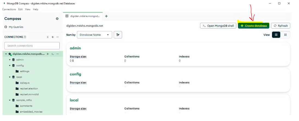Viewport: 299px width, 121px height.
Task: Collapse the local database in sidebar
Action: pos(10,77)
